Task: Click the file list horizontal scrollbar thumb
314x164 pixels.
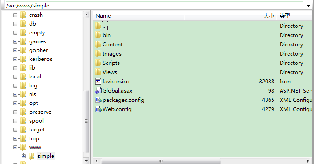Action: [x=161, y=161]
